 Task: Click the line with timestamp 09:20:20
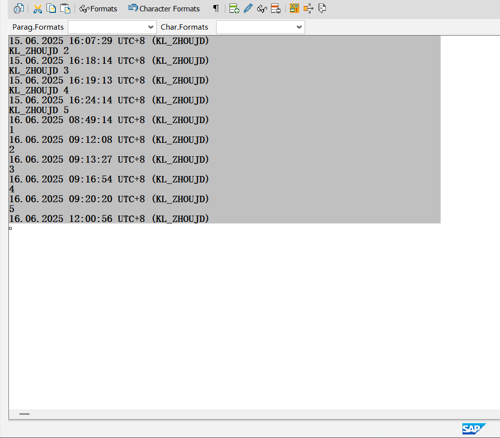point(109,199)
